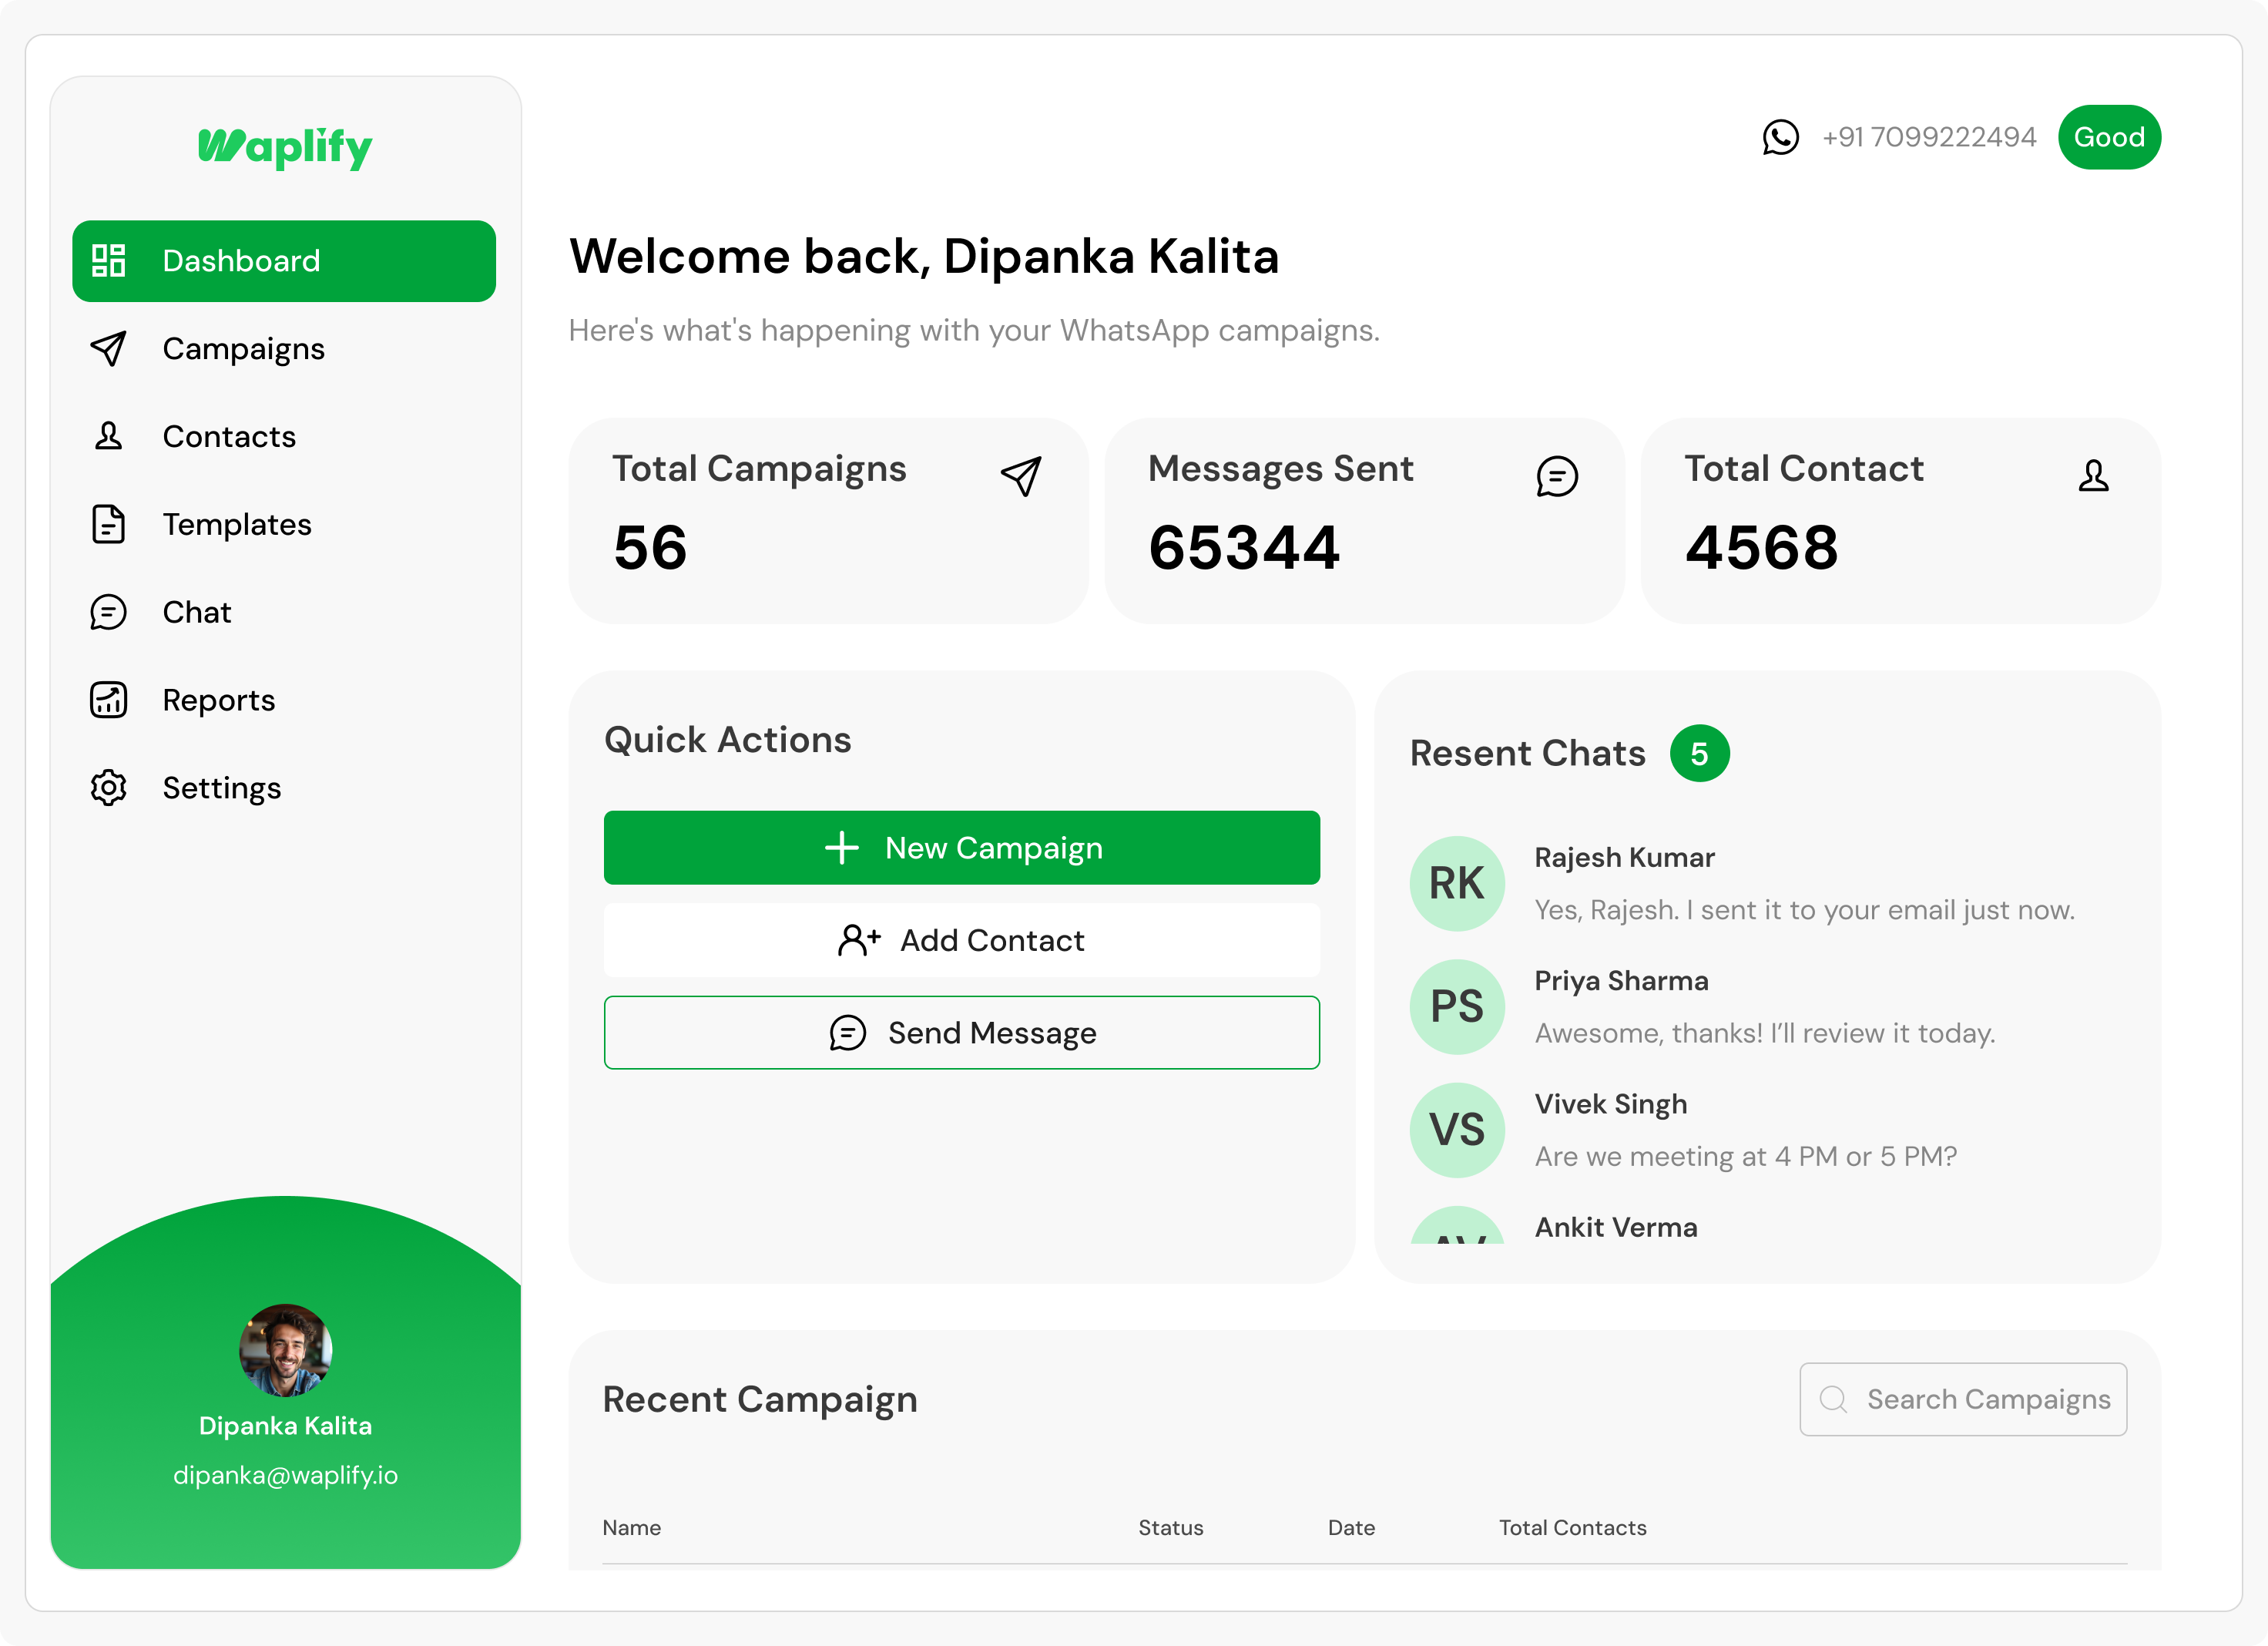
Task: Open Rajesh Kumar's chat avatar
Action: click(x=1456, y=883)
